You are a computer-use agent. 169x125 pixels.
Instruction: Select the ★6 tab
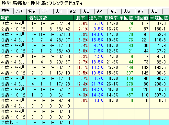[x=129, y=11]
